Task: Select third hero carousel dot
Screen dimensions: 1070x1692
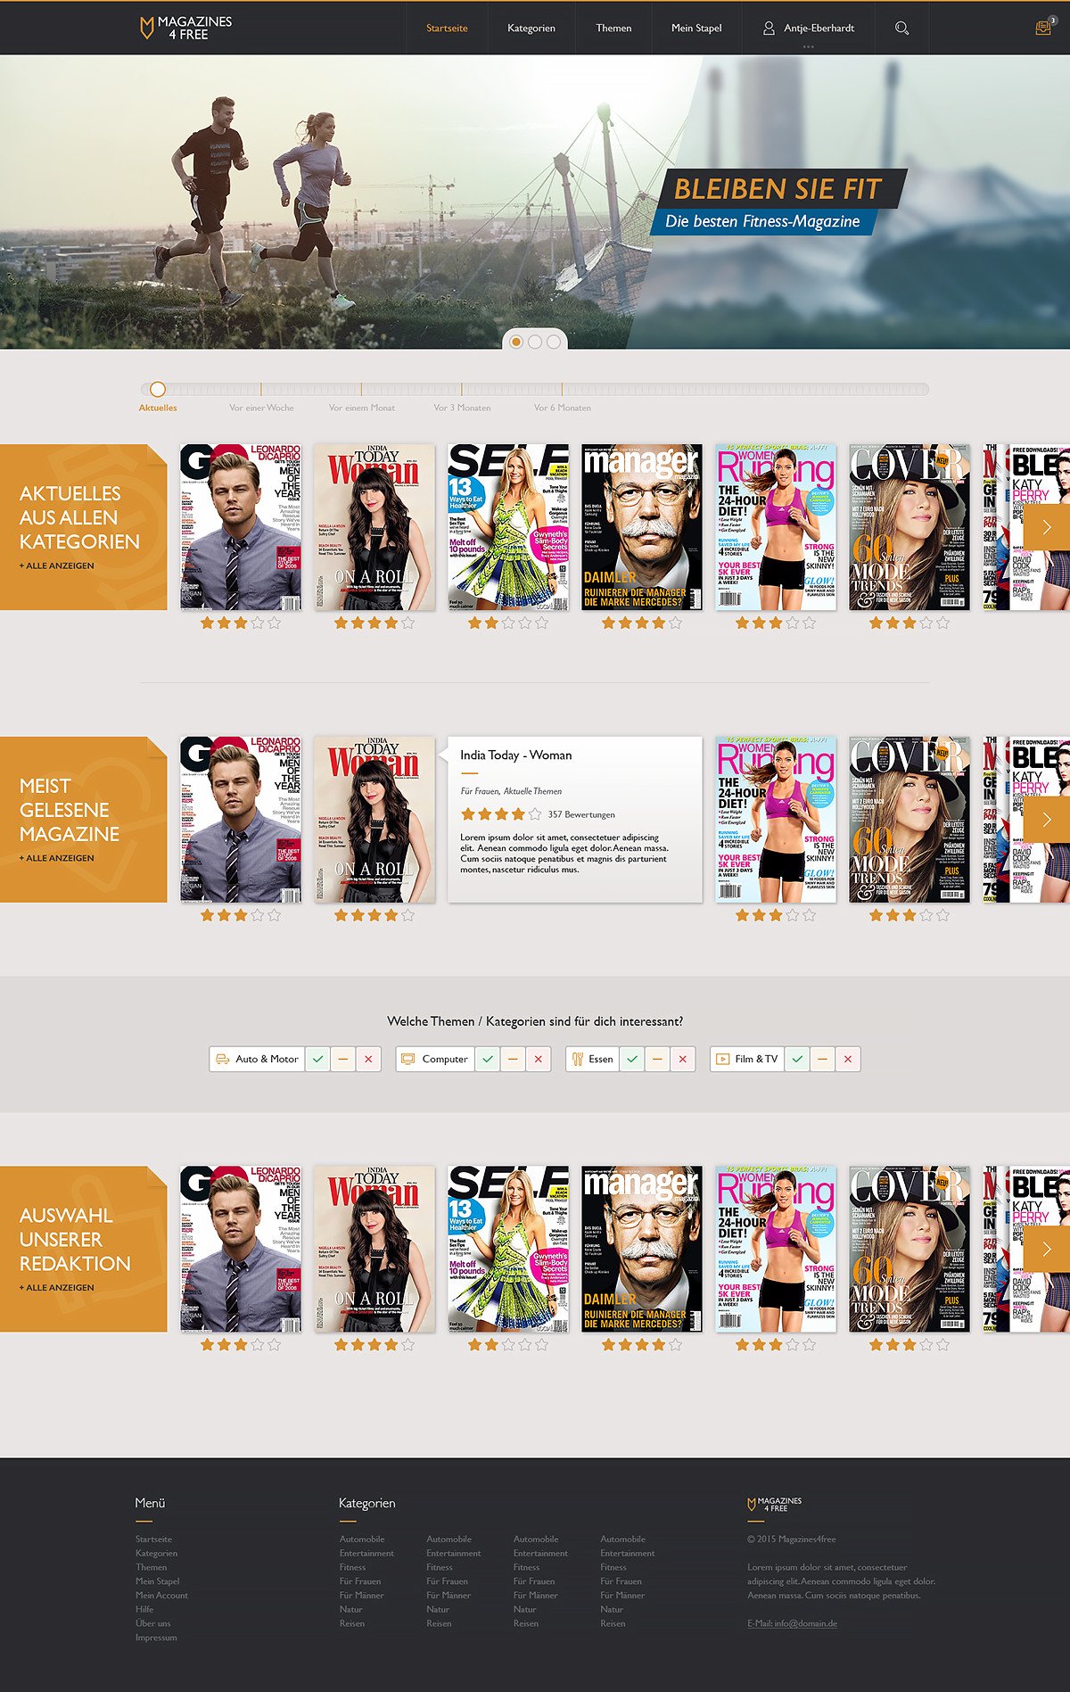Action: pyautogui.click(x=554, y=342)
